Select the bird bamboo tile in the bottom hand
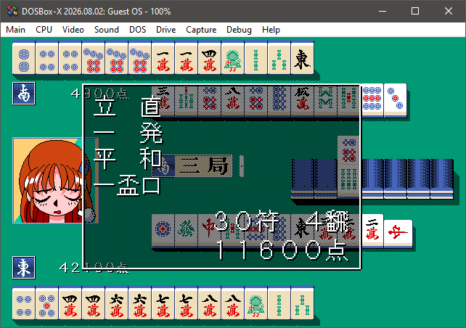This screenshot has width=466, height=328. coord(256,303)
